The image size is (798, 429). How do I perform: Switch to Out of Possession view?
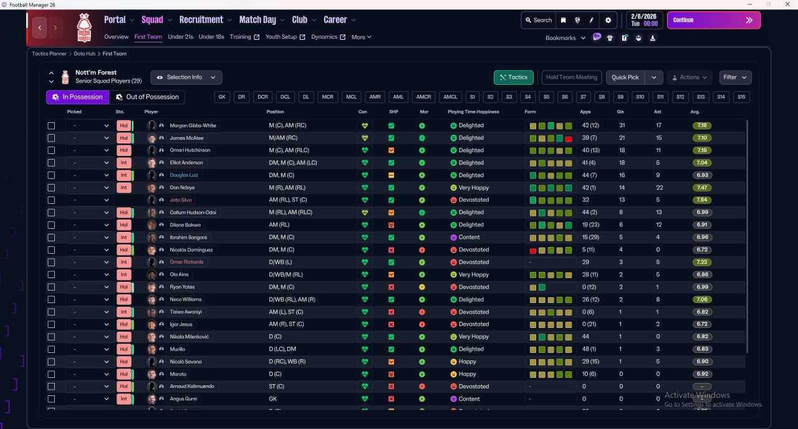[148, 97]
